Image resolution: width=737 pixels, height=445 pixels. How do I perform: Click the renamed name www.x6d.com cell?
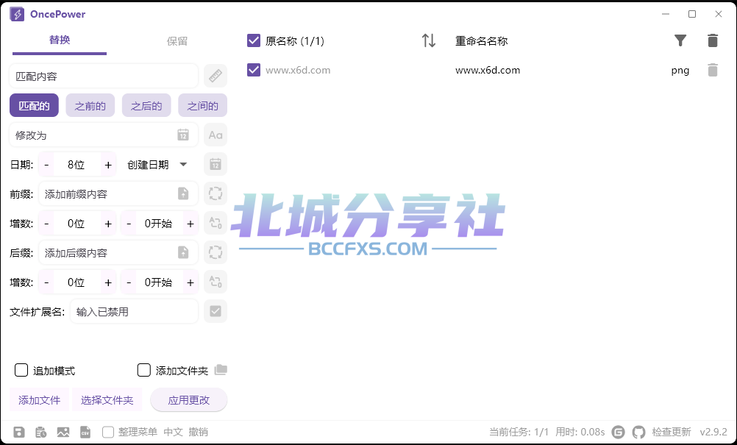click(488, 70)
